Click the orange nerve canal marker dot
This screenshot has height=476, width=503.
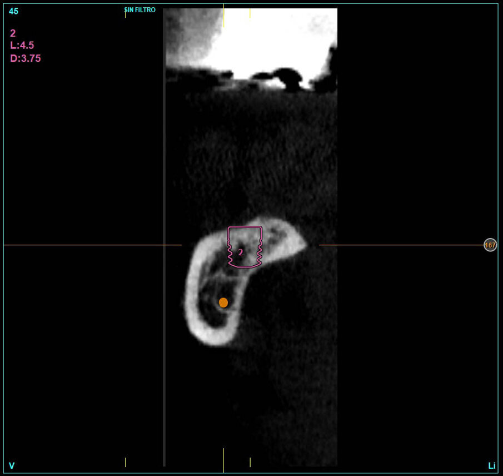pyautogui.click(x=223, y=302)
